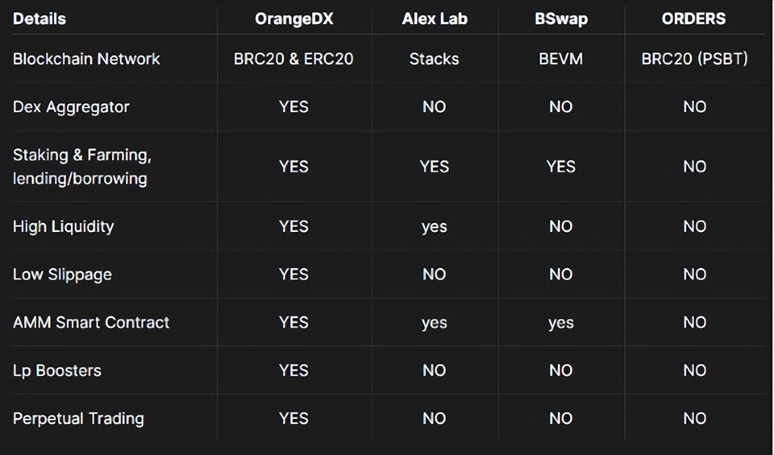
Task: Select the High Liquidity row label
Action: [63, 226]
